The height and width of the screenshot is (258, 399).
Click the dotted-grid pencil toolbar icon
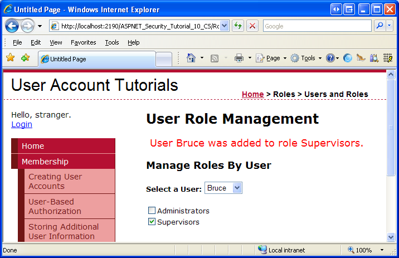pyautogui.click(x=388, y=58)
